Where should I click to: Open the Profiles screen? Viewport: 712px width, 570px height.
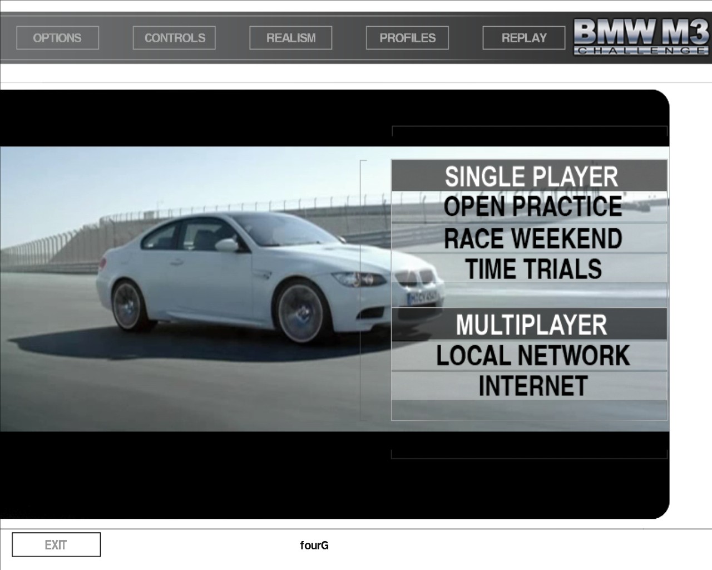tap(407, 38)
